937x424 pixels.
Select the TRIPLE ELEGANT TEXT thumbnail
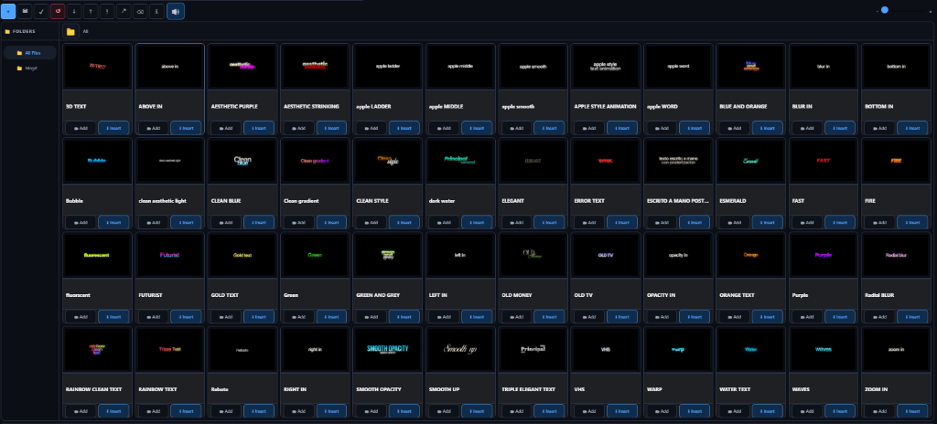pos(533,349)
